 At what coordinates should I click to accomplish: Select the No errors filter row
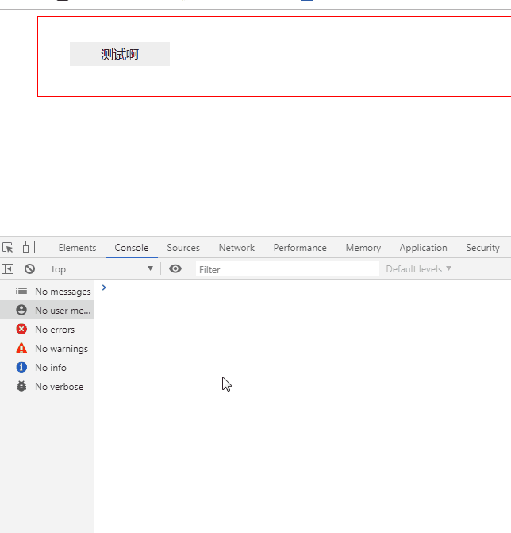[47, 329]
